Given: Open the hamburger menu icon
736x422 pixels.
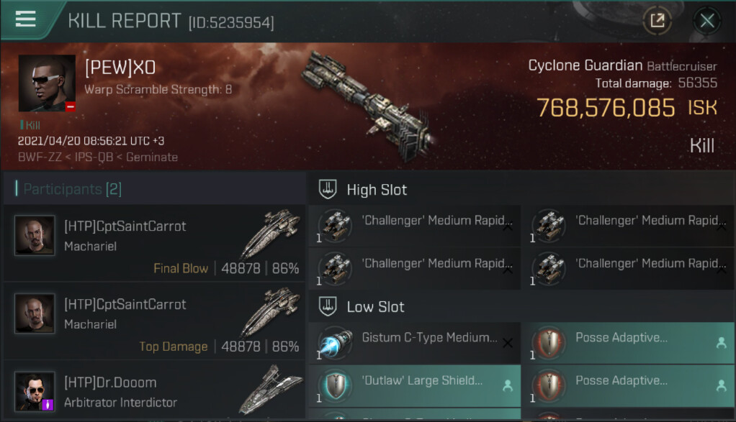Looking at the screenshot, I should (x=25, y=19).
